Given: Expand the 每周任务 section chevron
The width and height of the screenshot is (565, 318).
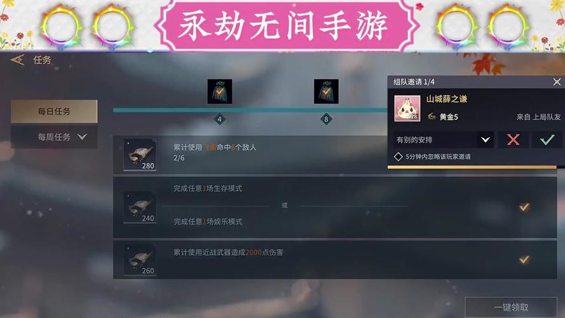Looking at the screenshot, I should tap(82, 137).
